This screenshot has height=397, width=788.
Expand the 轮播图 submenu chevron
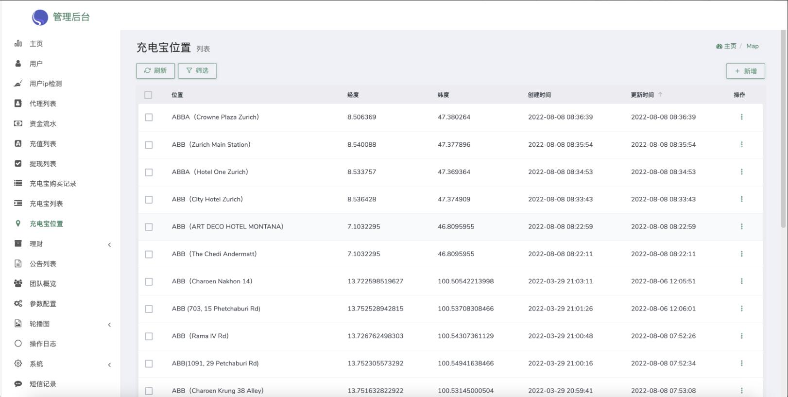point(109,325)
